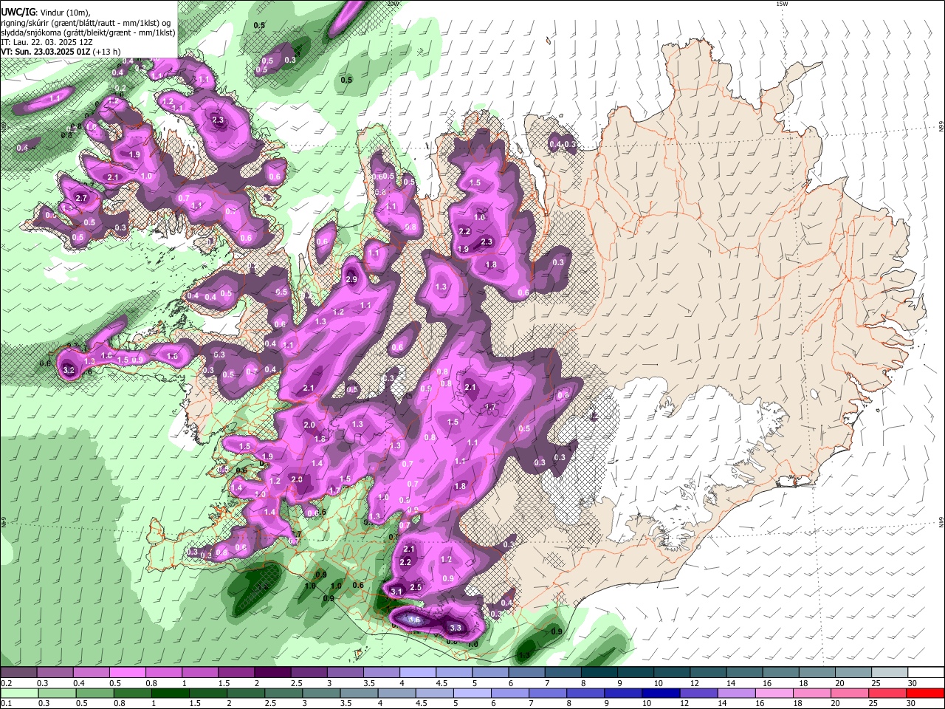Pick the slate blue 6 swatch, upper legend row

[527, 673]
